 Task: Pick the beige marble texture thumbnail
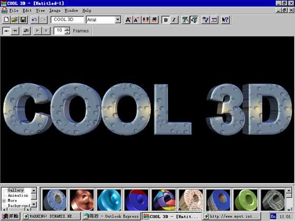[x=191, y=200]
